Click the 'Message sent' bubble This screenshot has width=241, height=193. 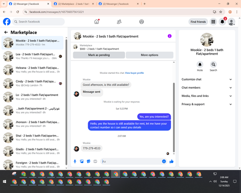coord(92,92)
